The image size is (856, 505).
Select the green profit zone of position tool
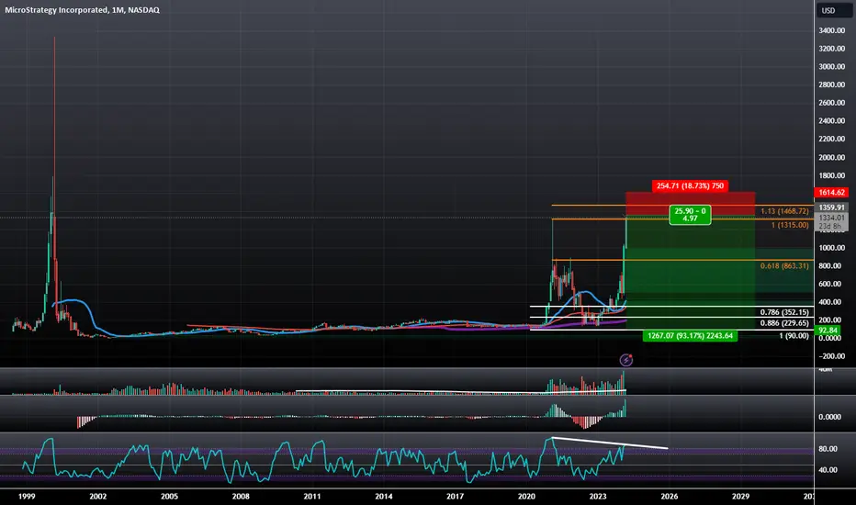(x=690, y=273)
